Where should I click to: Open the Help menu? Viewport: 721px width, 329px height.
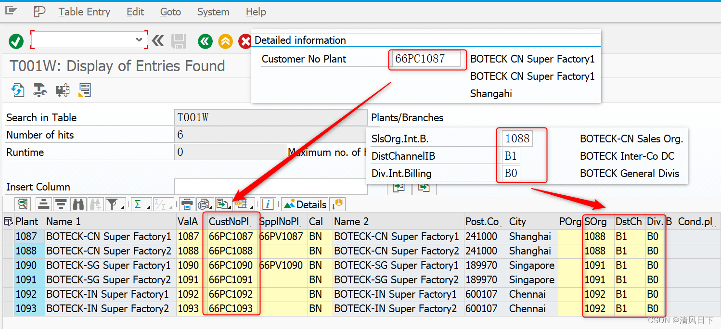[x=256, y=12]
